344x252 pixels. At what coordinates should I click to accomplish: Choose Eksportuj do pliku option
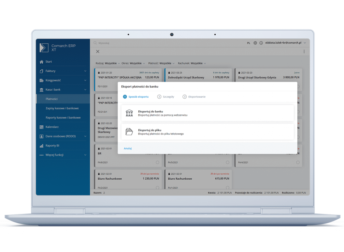click(207, 132)
